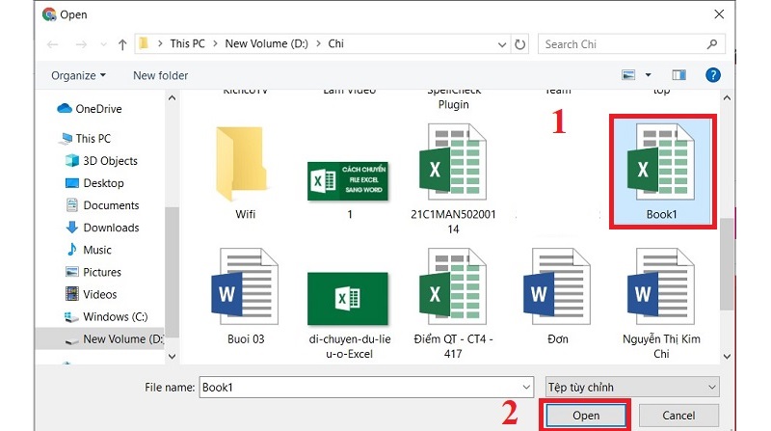This screenshot has width=771, height=431.
Task: Select This PC in the sidebar
Action: click(84, 139)
